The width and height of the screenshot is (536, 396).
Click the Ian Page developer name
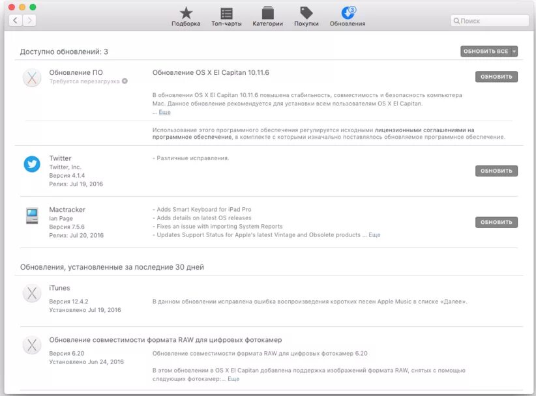click(x=61, y=218)
